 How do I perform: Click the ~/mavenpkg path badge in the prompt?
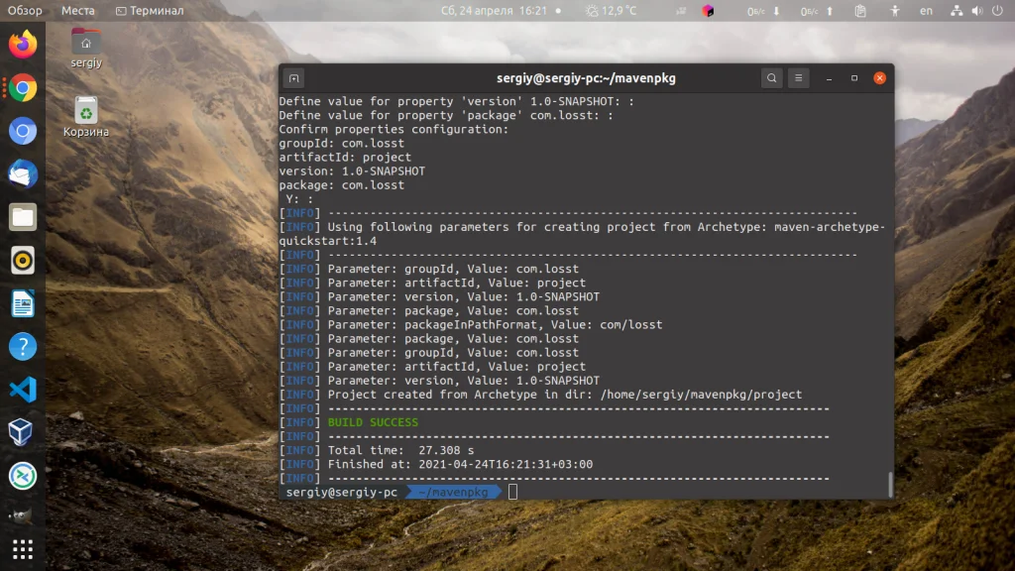pos(452,491)
